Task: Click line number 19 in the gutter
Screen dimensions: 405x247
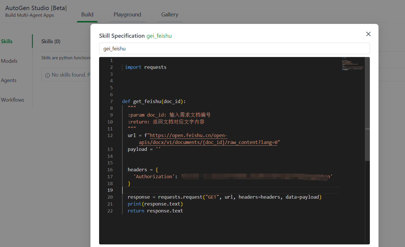Action: click(110, 190)
